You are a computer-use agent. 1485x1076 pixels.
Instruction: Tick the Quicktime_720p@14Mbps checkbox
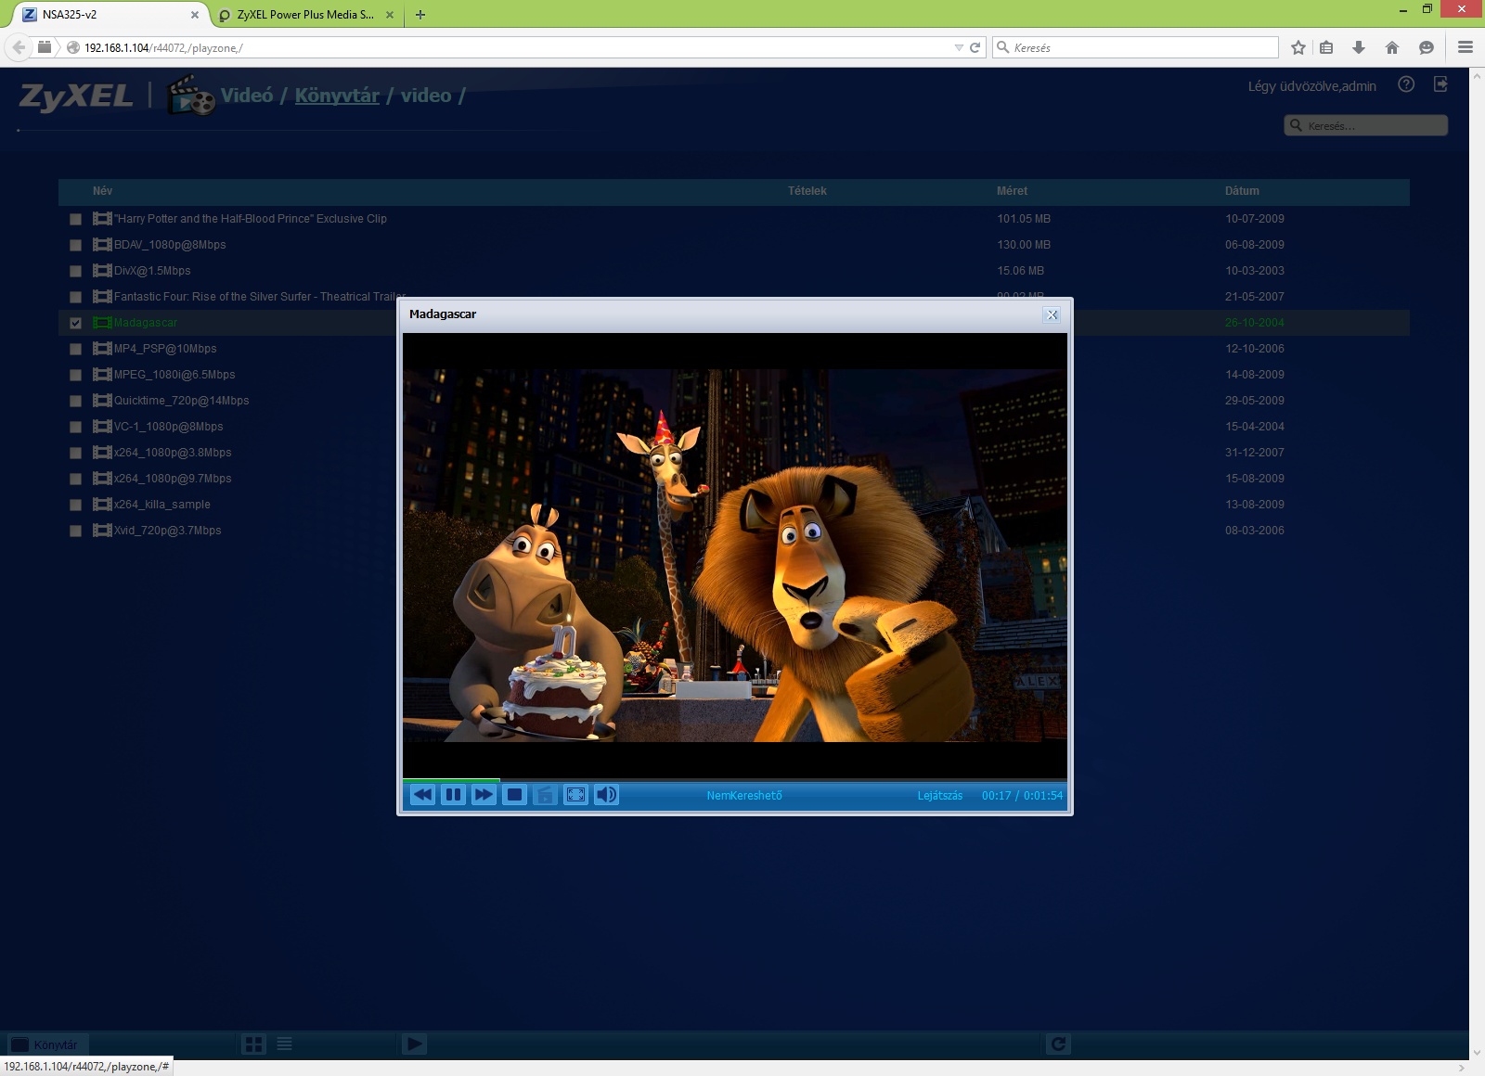[x=75, y=402]
